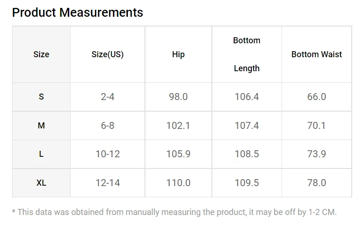Select the 98.0 hip value

(x=178, y=97)
